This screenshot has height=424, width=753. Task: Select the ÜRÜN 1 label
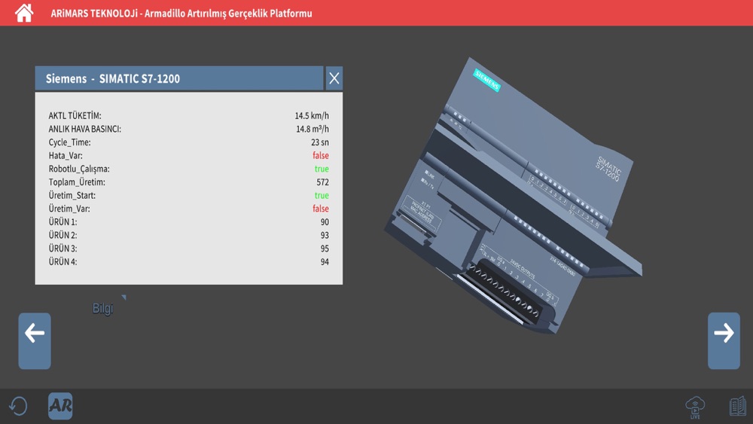[x=62, y=222]
